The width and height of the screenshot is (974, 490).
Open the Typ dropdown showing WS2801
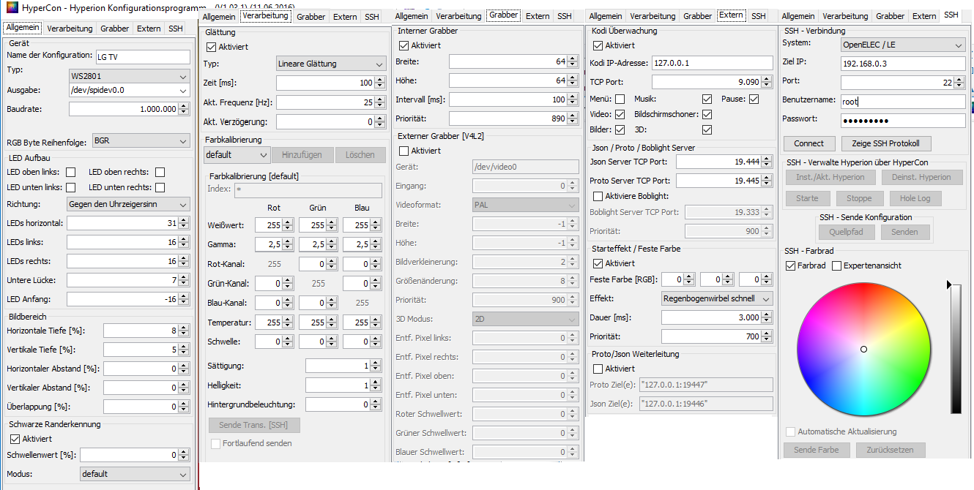tap(130, 76)
